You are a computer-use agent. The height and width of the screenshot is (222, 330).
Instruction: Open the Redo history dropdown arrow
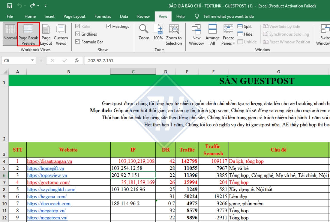click(x=38, y=6)
